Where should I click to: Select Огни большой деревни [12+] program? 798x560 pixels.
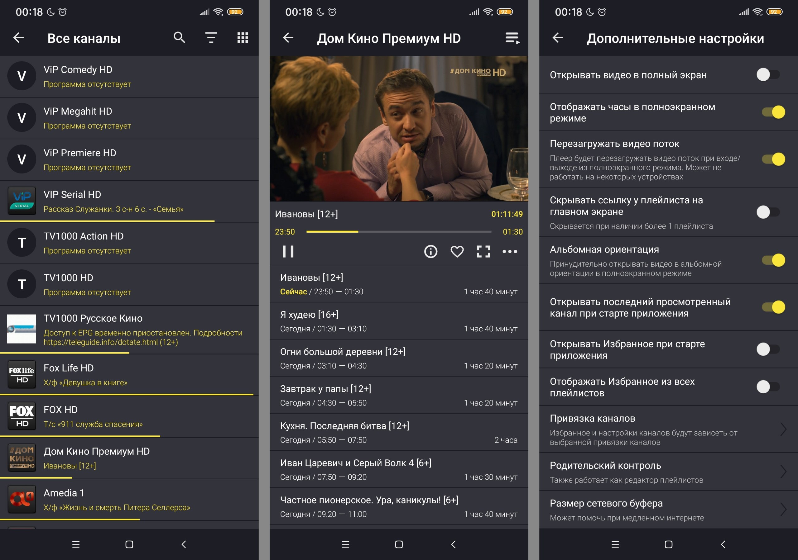point(399,358)
